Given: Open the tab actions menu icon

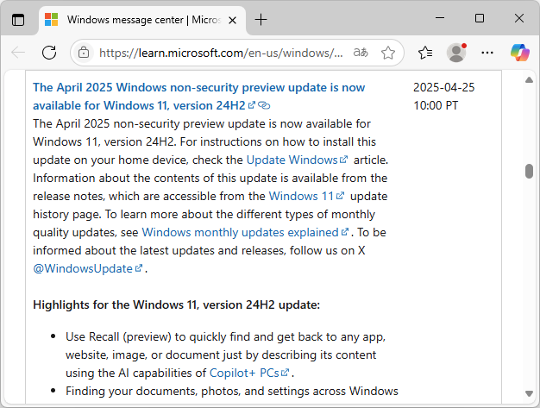Looking at the screenshot, I should coord(18,20).
